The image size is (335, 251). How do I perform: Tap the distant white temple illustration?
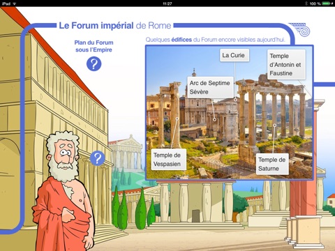[126, 153]
